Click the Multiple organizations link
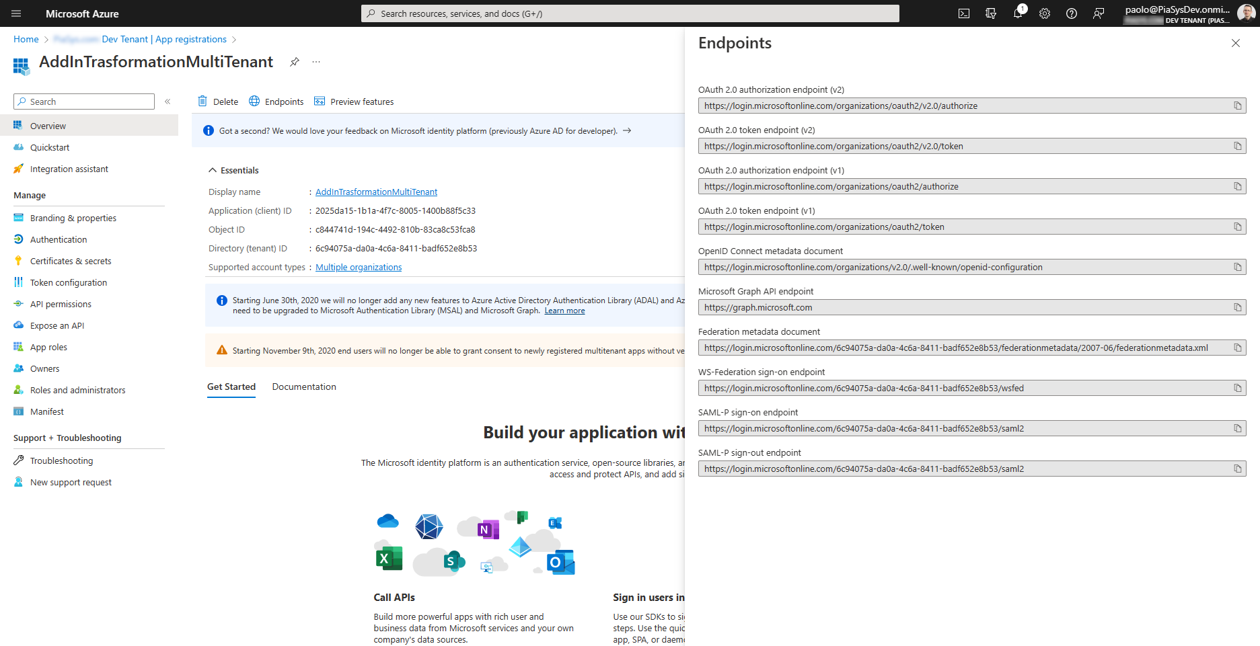Image resolution: width=1260 pixels, height=646 pixels. (x=359, y=267)
